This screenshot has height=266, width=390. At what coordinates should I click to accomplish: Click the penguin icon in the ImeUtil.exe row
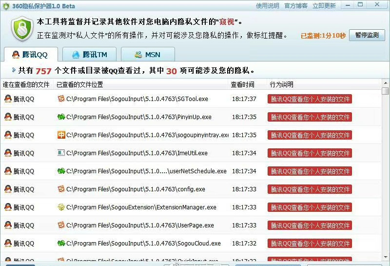(x=8, y=153)
